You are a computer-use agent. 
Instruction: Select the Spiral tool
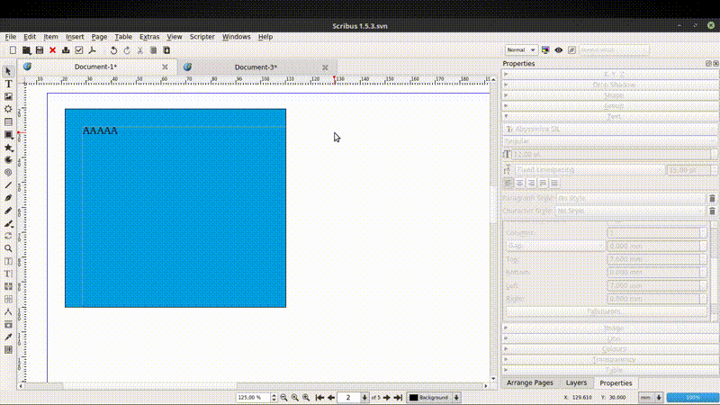9,172
